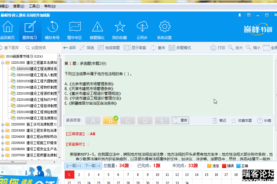
Task: Go to 上一题 previous question
Action: [73, 166]
